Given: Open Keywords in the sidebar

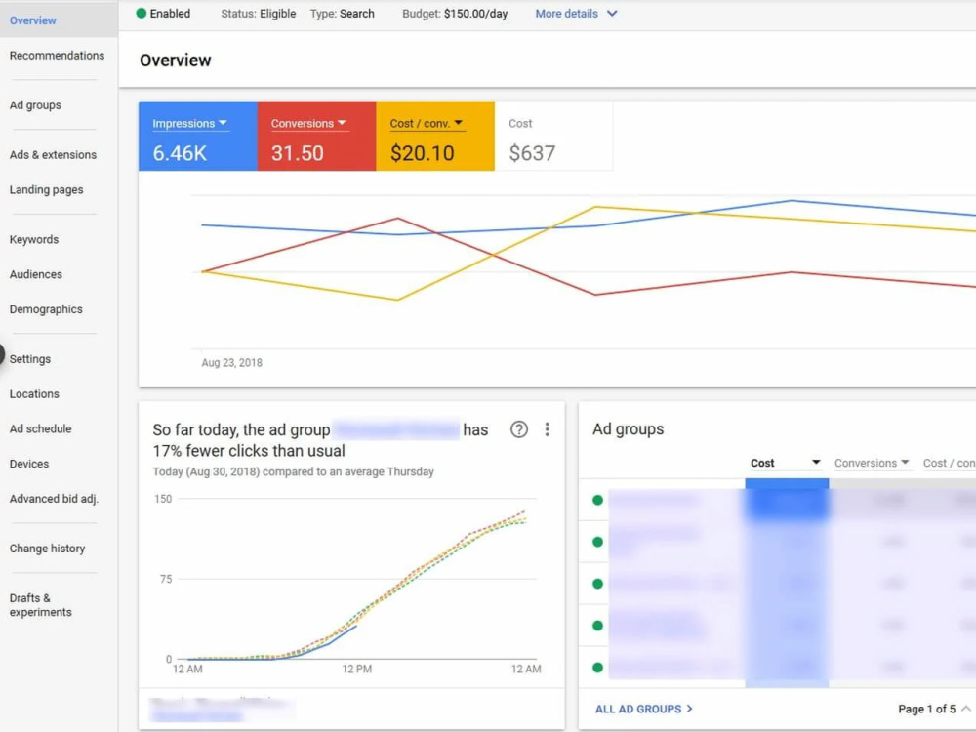Looking at the screenshot, I should pyautogui.click(x=33, y=240).
